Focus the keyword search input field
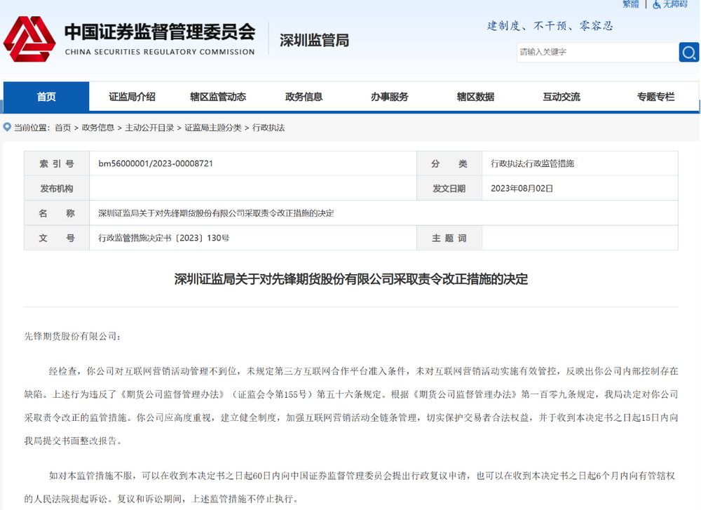This screenshot has width=701, height=510. 597,52
